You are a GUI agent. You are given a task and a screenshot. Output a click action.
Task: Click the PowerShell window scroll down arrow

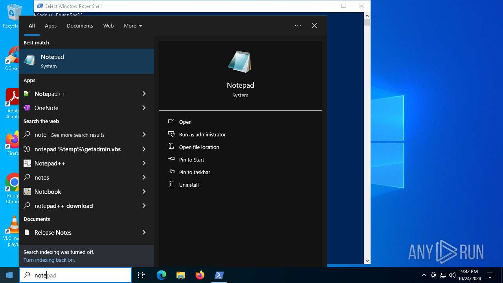click(367, 261)
